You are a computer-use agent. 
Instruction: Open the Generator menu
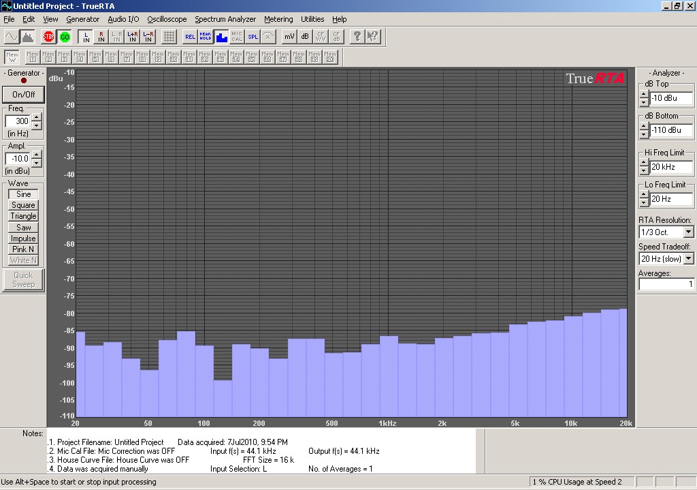[x=82, y=19]
